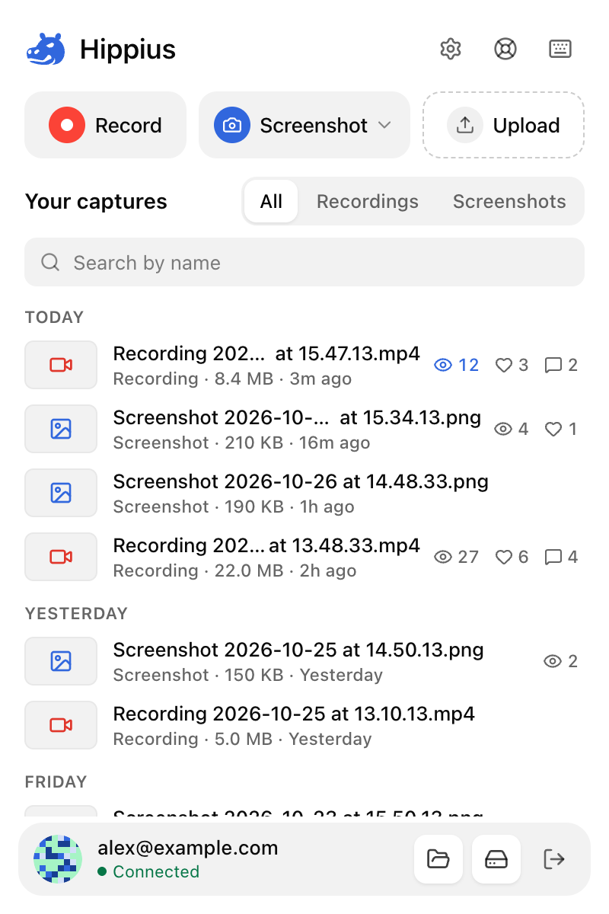Open thumbnail of Recording 2026-10-25 at 13.10.13.mp4

click(x=61, y=725)
